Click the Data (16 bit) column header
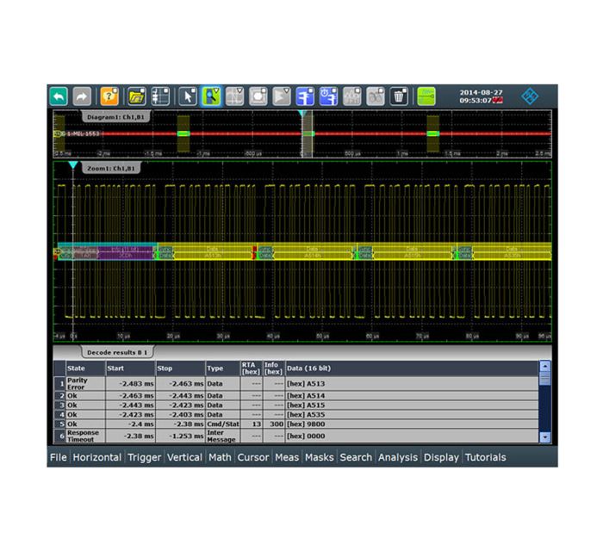Screen dimensions: 603x551 coord(413,368)
